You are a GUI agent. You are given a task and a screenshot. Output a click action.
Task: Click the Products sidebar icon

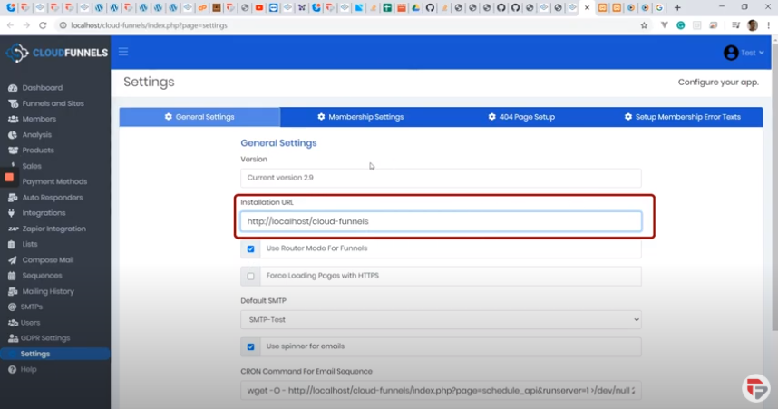(x=13, y=151)
